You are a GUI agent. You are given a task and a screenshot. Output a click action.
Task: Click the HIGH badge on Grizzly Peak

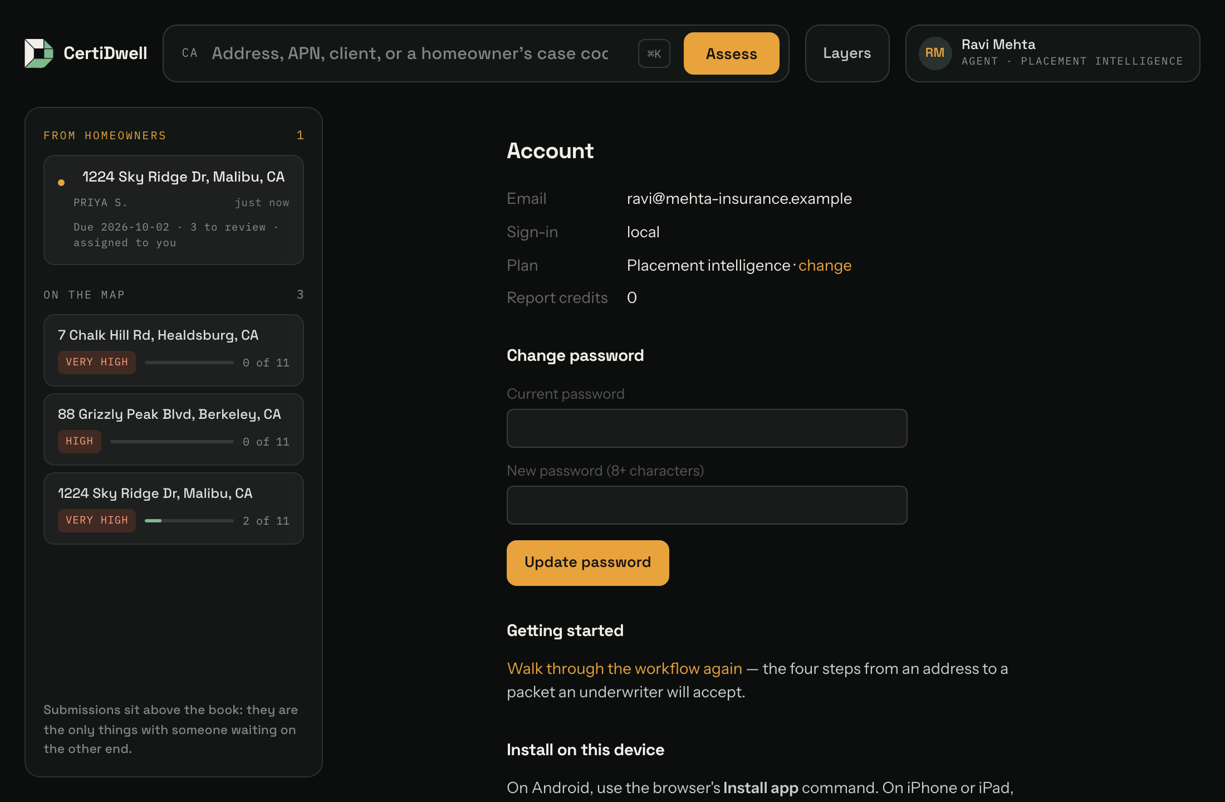click(80, 441)
